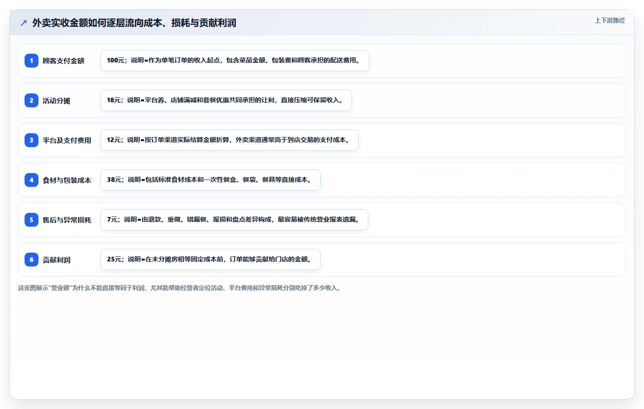Open the 12元 description box
This screenshot has width=644, height=409.
click(x=229, y=140)
